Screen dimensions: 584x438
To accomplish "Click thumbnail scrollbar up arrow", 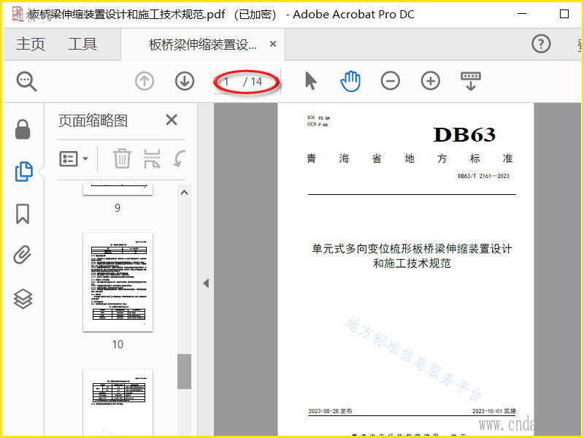I will 184,193.
